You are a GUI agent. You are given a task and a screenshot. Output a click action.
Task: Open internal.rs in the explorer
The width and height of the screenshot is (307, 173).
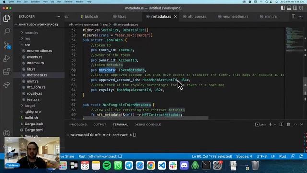[x=35, y=63]
